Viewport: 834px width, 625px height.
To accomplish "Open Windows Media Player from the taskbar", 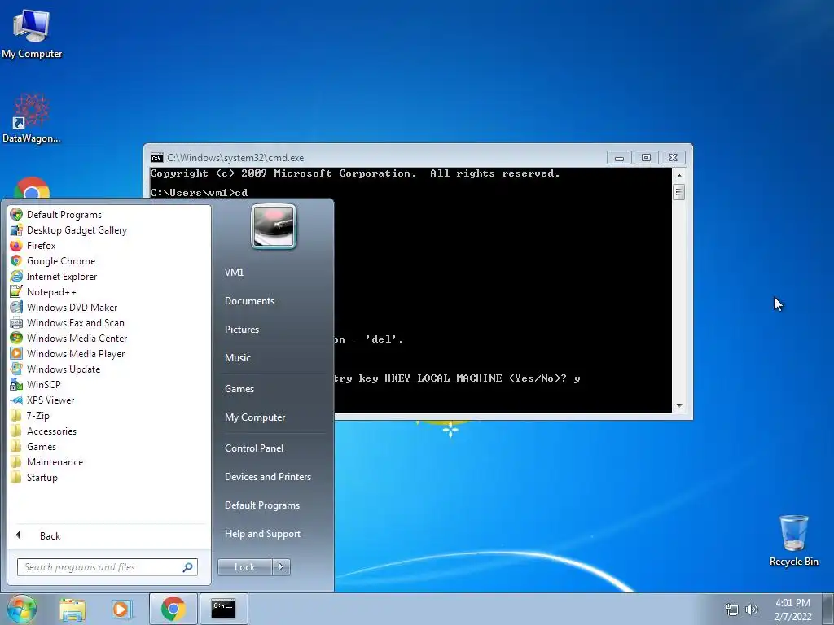I will [x=122, y=610].
